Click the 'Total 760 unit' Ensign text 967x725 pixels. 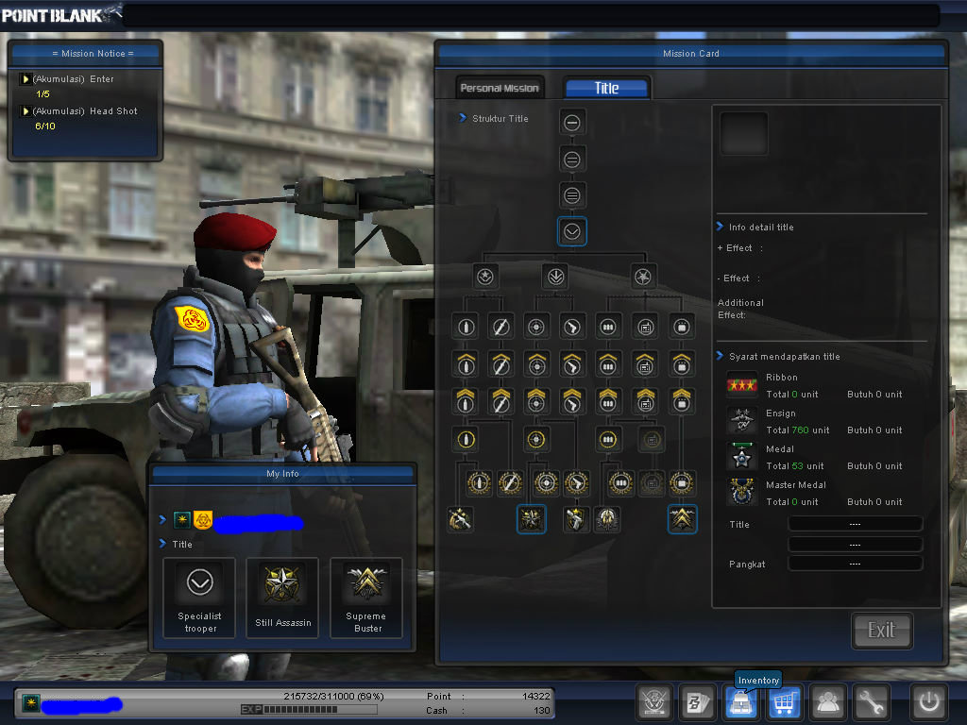(x=797, y=430)
